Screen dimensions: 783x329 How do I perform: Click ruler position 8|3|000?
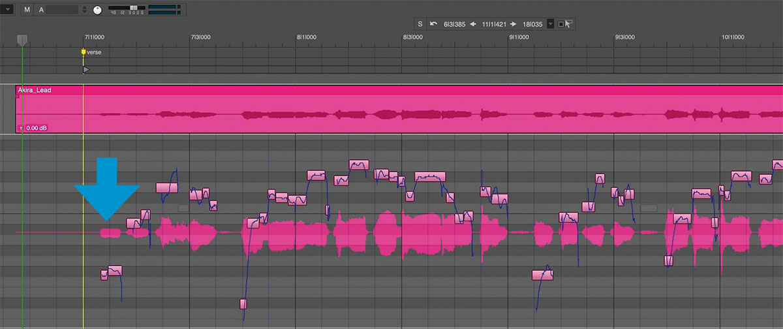(413, 38)
